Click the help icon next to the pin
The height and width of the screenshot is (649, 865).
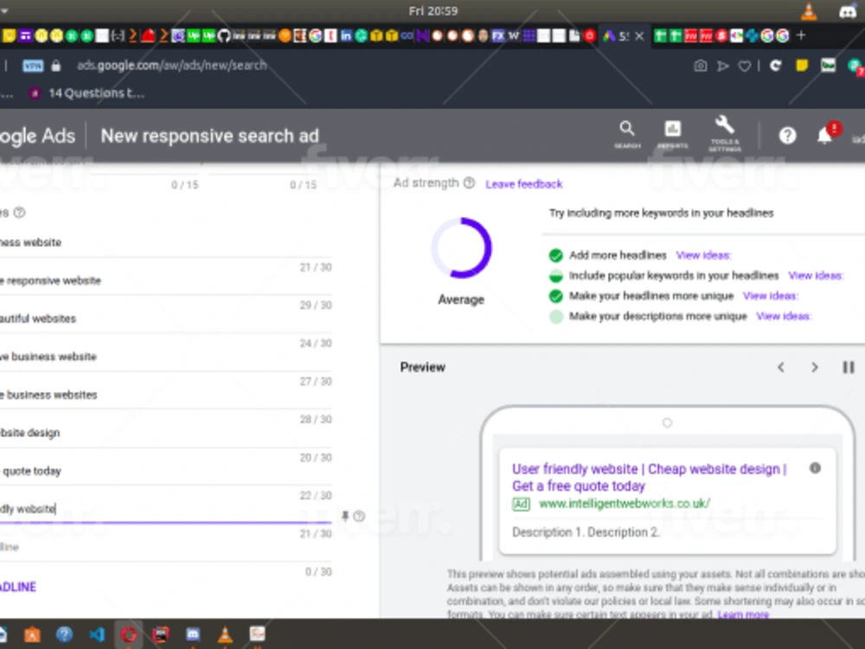click(x=359, y=516)
